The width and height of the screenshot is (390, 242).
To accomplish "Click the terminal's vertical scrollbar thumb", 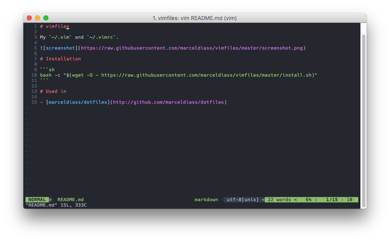I will [x=364, y=121].
